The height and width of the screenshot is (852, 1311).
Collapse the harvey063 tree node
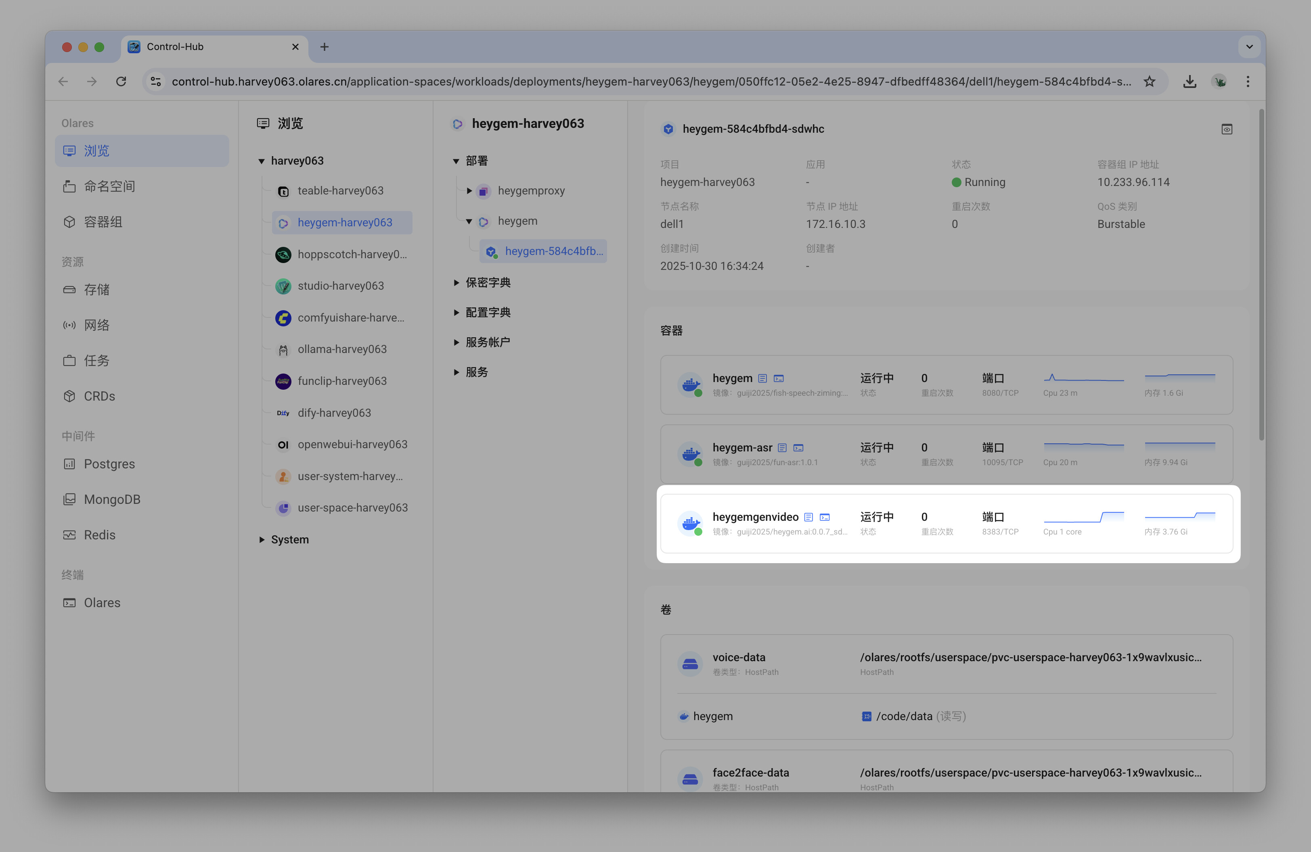pos(262,161)
